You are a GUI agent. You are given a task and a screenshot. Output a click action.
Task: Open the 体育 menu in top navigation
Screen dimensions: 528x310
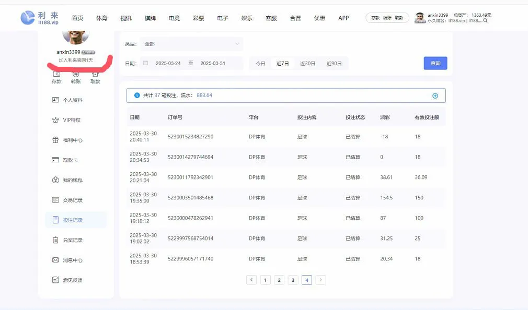pyautogui.click(x=102, y=18)
